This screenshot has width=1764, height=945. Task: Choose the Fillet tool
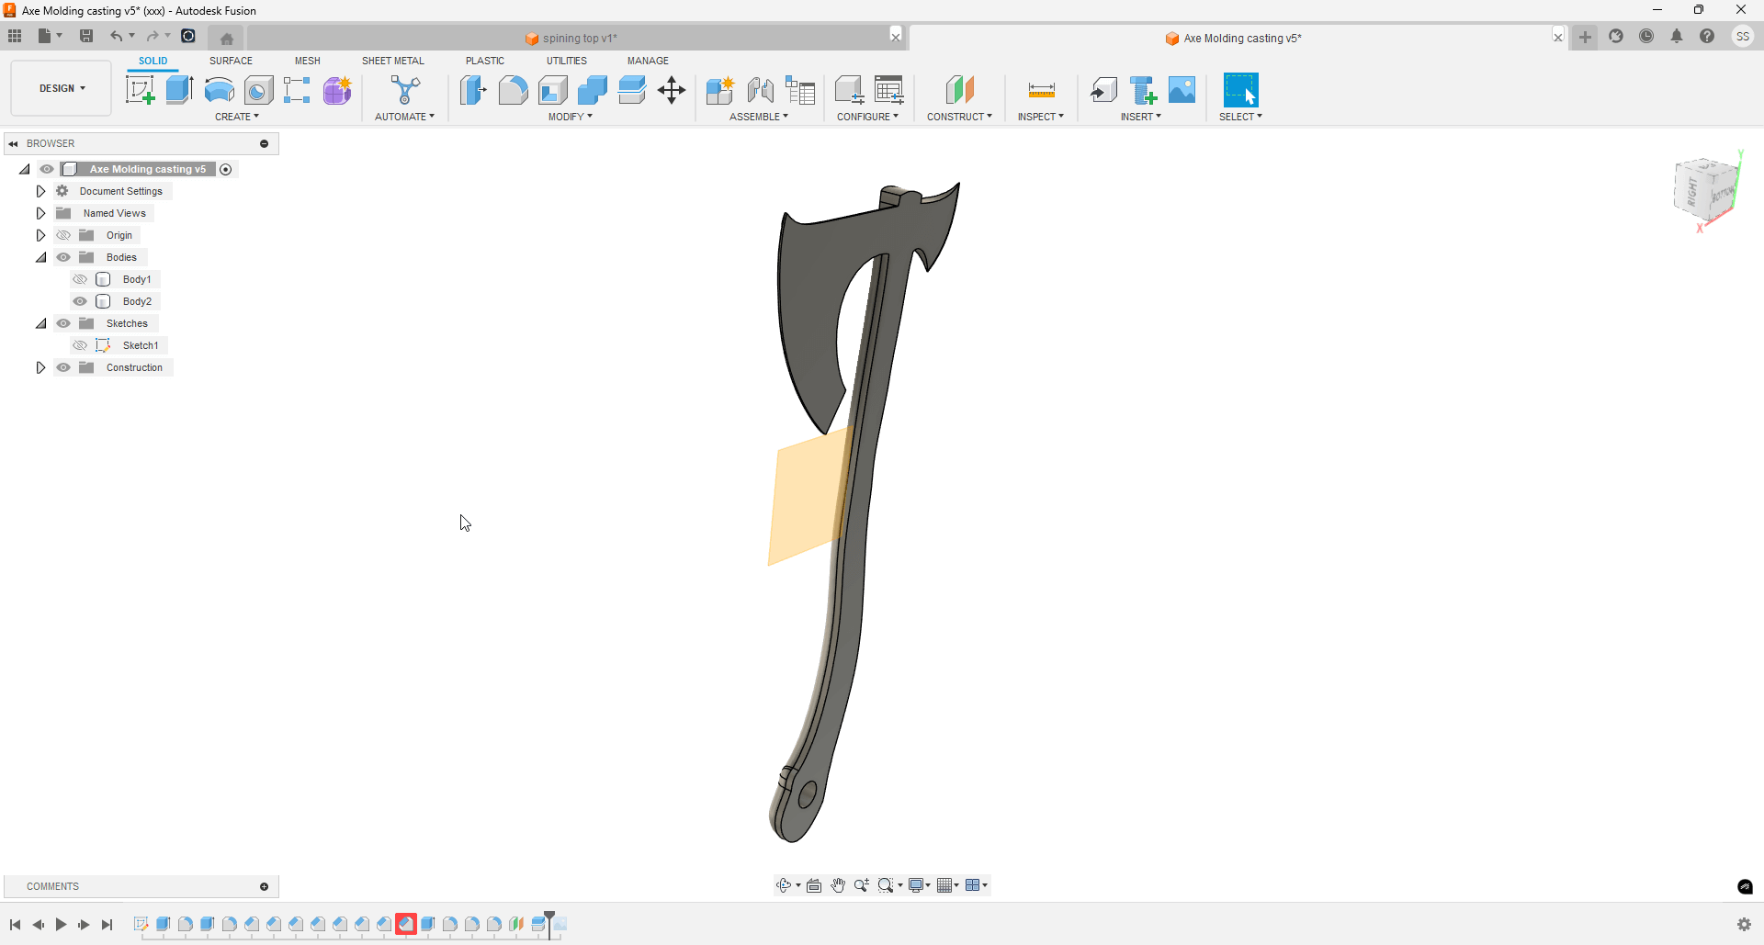(x=513, y=90)
